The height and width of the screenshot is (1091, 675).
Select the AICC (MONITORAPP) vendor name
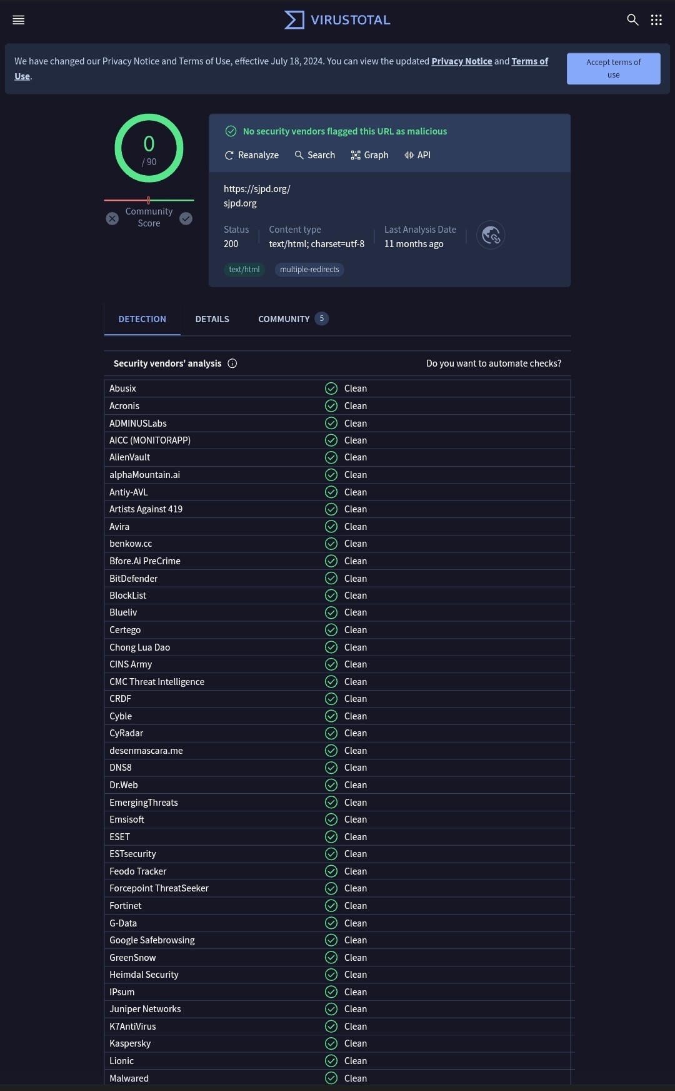tap(150, 440)
